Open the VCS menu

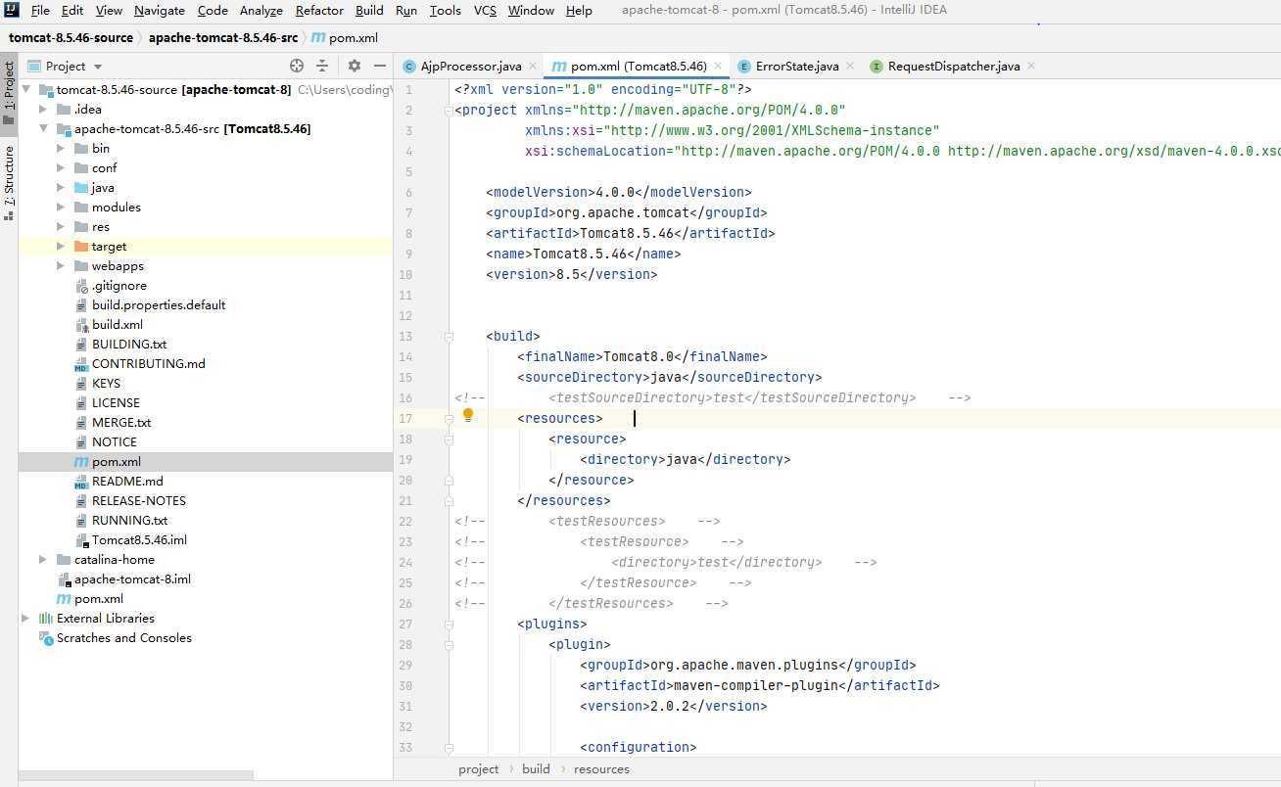click(x=485, y=11)
